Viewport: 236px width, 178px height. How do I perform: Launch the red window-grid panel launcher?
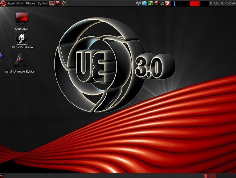click(x=52, y=3)
